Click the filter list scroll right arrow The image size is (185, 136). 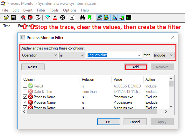166,111
